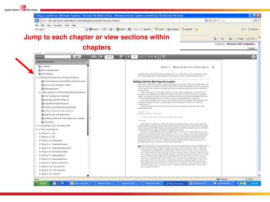270x202 pixels.
Task: Switch to Inbox - Microsoft taskbar button
Action: click(81, 183)
